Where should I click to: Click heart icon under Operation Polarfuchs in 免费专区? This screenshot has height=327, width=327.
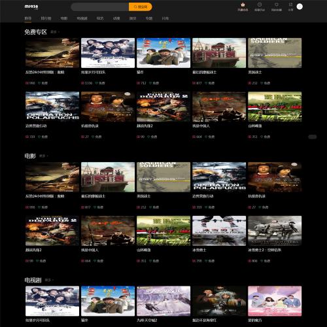pos(39,137)
